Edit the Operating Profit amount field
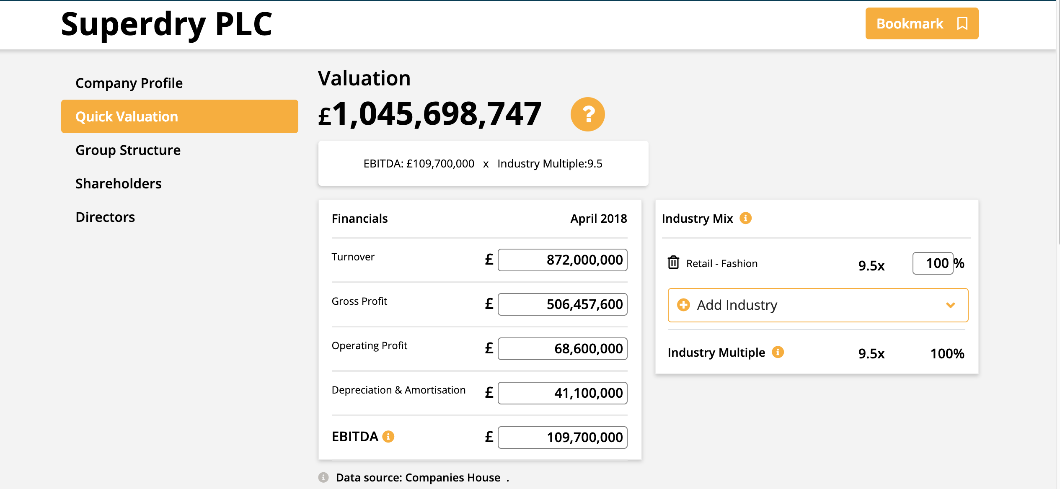 pos(562,349)
